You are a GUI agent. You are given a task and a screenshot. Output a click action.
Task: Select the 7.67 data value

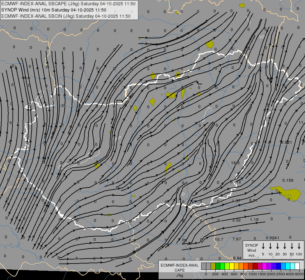(237, 239)
